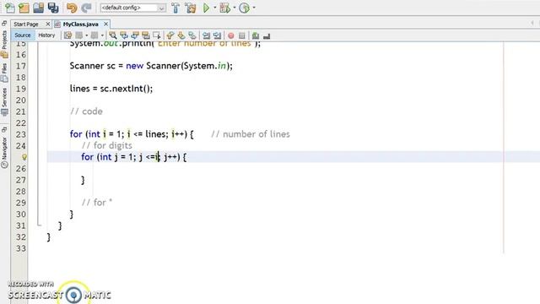The image size is (540, 304).
Task: Select the MyClass.java tab
Action: tap(81, 24)
